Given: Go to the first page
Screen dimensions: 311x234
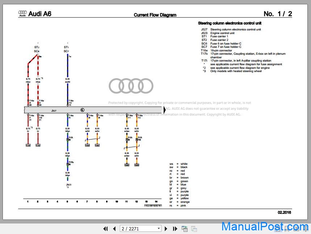Looking at the screenshot, I should point(105,229).
